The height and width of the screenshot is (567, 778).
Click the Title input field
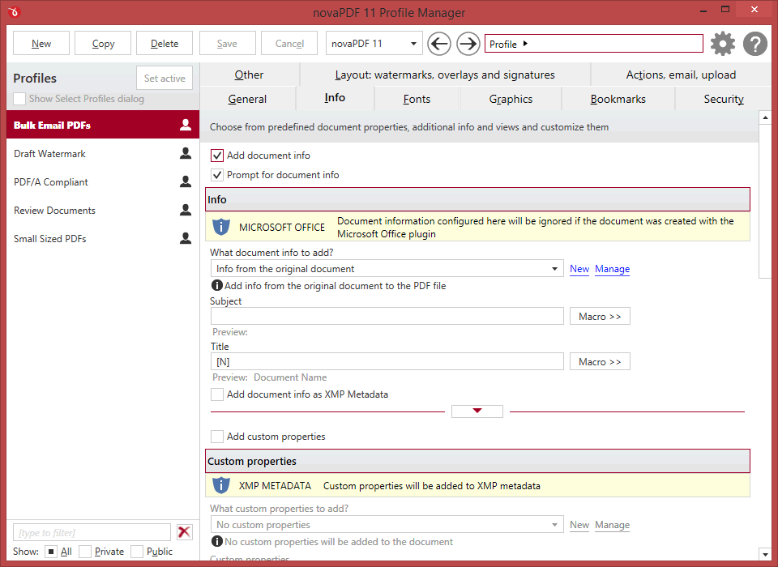coord(387,361)
